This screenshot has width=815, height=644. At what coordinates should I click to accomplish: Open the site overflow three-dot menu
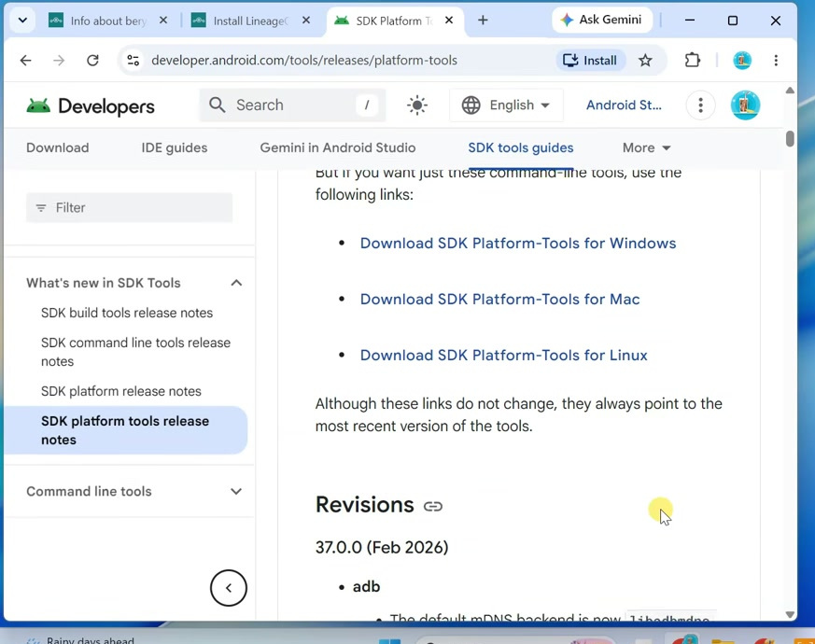pos(701,105)
